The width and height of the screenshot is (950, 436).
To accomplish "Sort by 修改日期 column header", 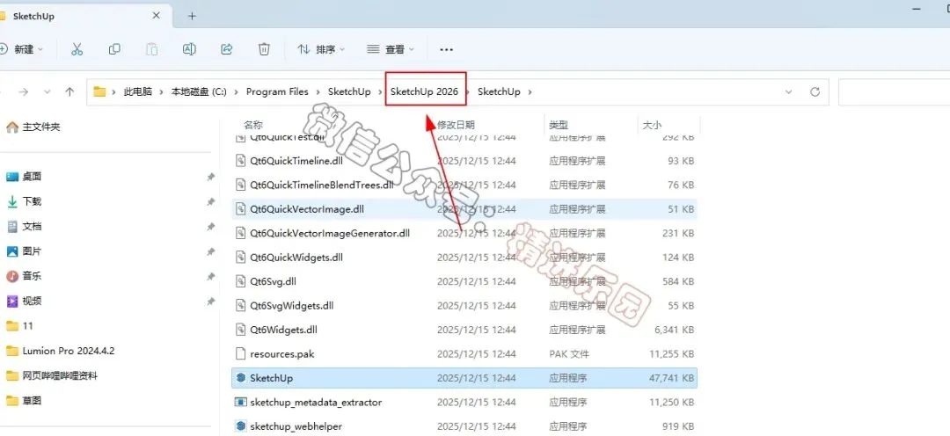I will pos(456,125).
